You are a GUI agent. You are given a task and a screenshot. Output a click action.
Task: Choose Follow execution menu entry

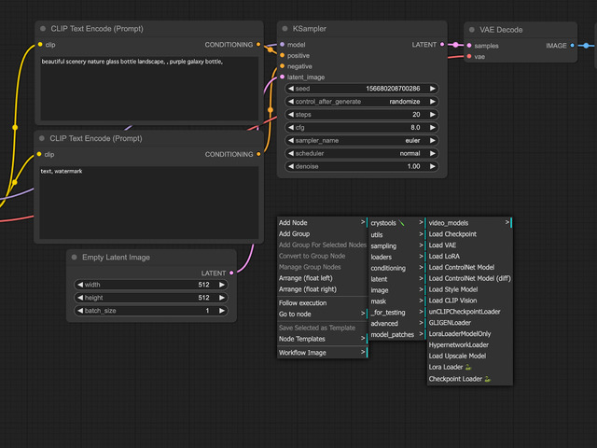coord(322,302)
